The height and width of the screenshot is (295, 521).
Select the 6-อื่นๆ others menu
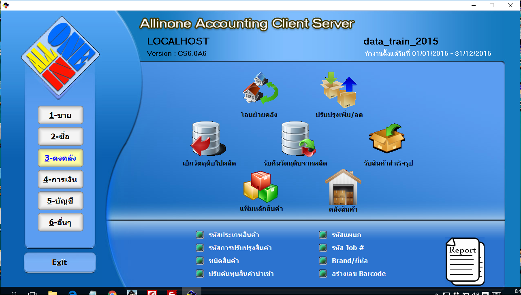60,222
